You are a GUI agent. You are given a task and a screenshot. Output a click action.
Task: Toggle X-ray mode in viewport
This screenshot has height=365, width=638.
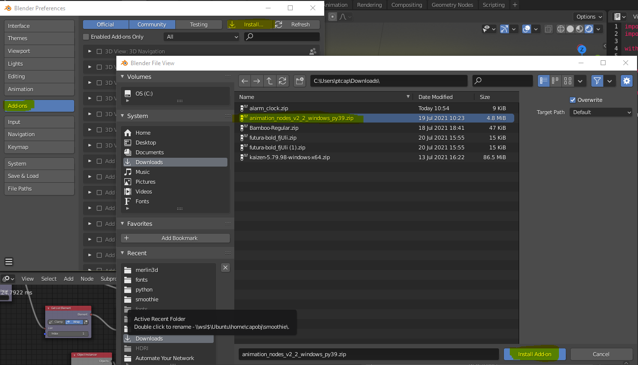[x=549, y=29]
